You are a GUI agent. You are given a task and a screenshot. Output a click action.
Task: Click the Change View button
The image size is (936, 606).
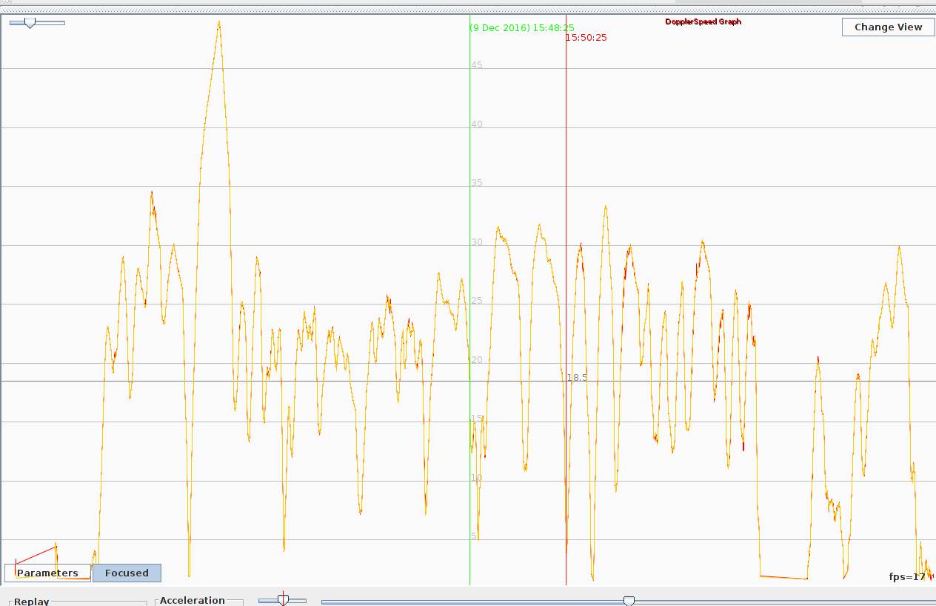click(x=887, y=27)
